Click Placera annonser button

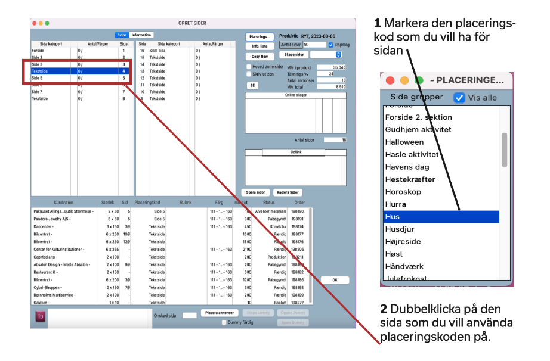[x=219, y=313]
